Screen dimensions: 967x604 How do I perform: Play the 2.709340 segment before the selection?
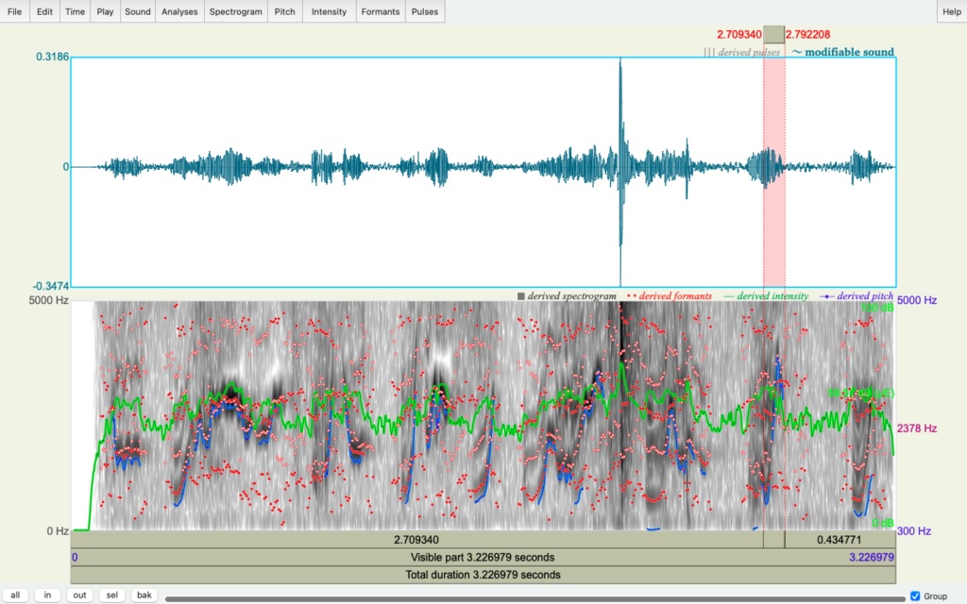pyautogui.click(x=416, y=540)
